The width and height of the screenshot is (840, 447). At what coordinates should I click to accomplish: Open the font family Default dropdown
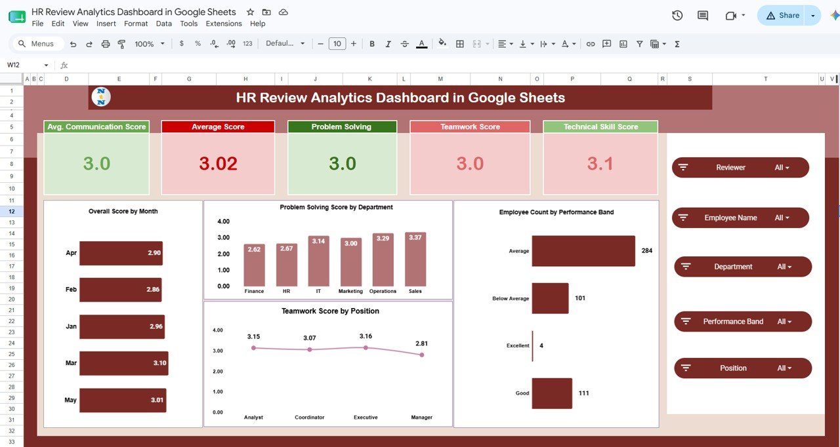[x=285, y=44]
